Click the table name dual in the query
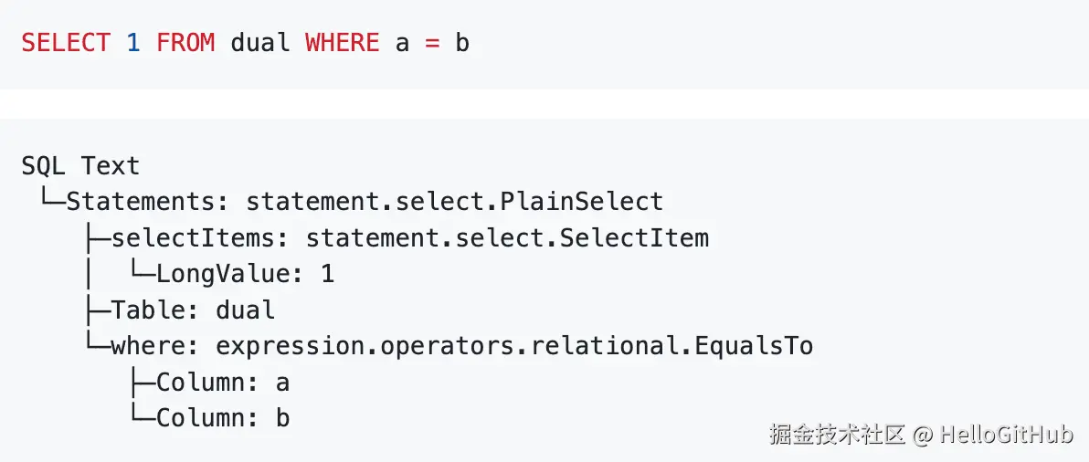This screenshot has width=1089, height=462. [259, 43]
